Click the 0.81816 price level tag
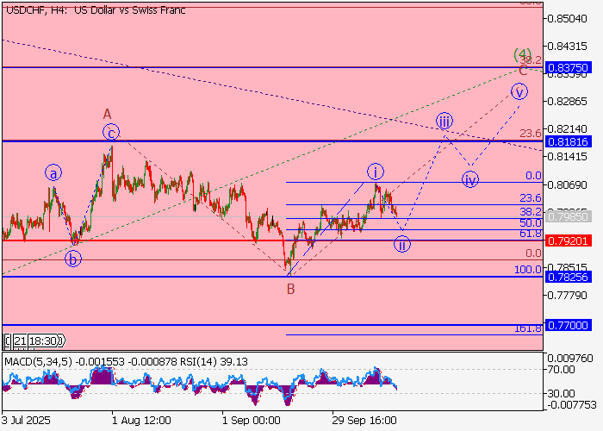The image size is (603, 431). (x=572, y=141)
